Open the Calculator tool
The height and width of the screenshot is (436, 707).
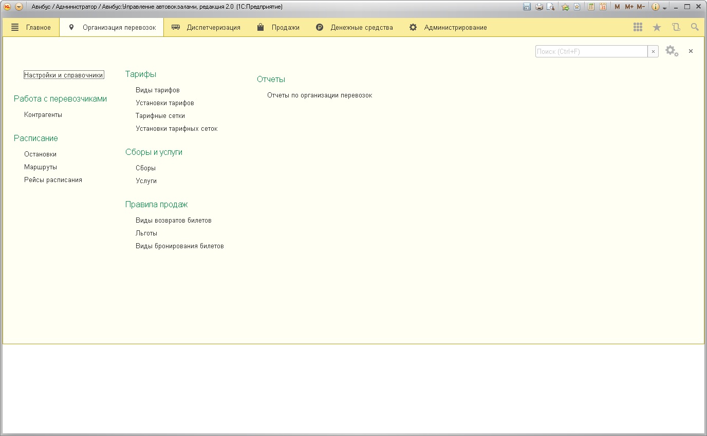(591, 7)
